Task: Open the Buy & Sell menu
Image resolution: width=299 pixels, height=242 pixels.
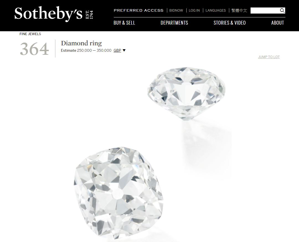Action: (124, 23)
